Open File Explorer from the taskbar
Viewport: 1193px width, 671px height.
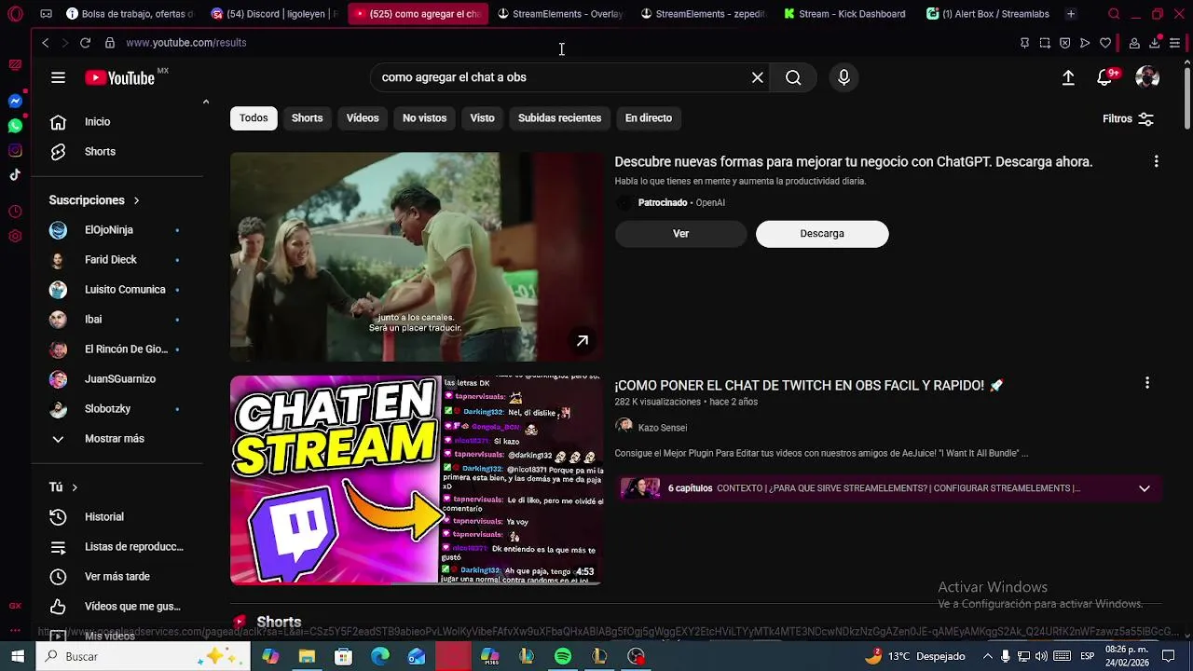pyautogui.click(x=307, y=656)
